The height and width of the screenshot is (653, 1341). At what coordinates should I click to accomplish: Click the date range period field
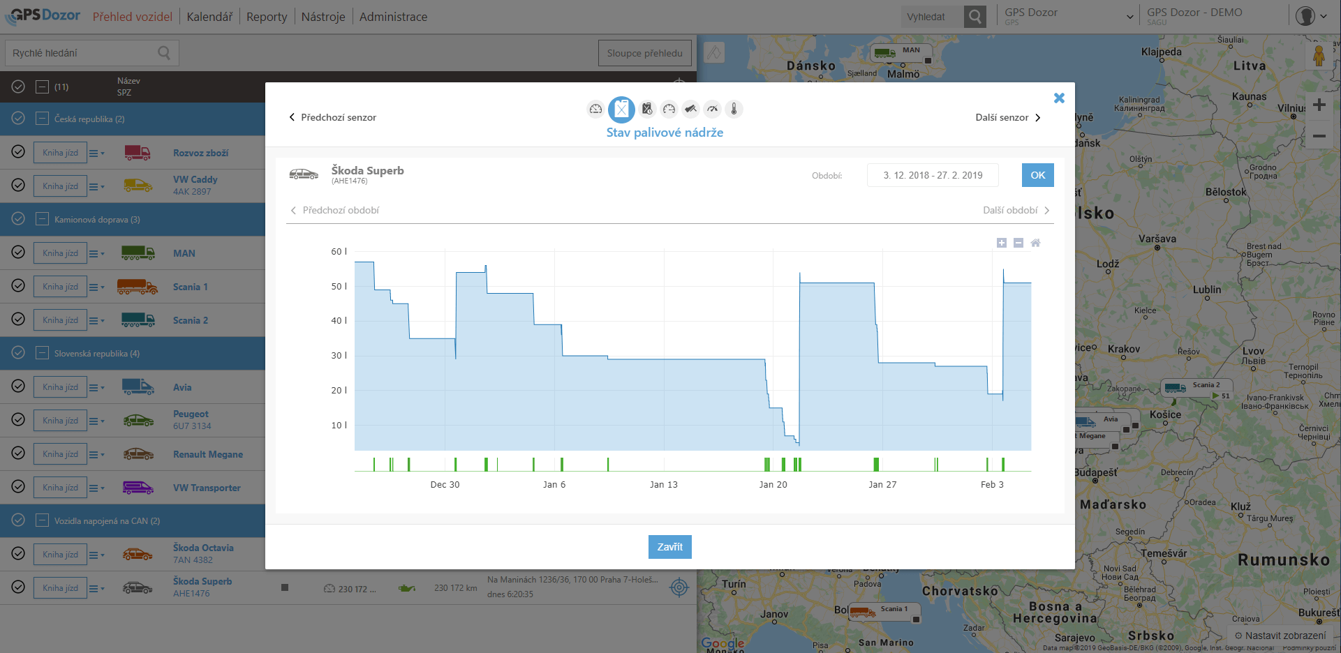[x=933, y=175]
